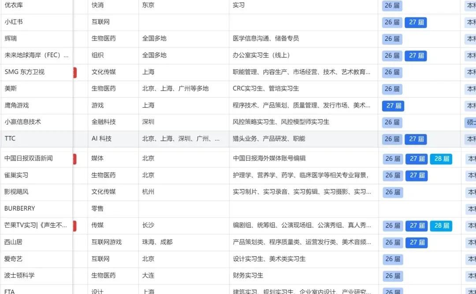The image size is (476, 294).
Task: Select the SMG 东方卫视 name cell
Action: coord(25,72)
